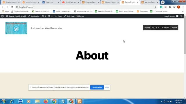The image size is (186, 104).
Task: Open the Grammarly extension icon
Action: (x=161, y=7)
